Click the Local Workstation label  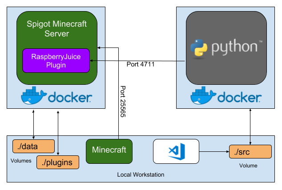[x=141, y=175]
